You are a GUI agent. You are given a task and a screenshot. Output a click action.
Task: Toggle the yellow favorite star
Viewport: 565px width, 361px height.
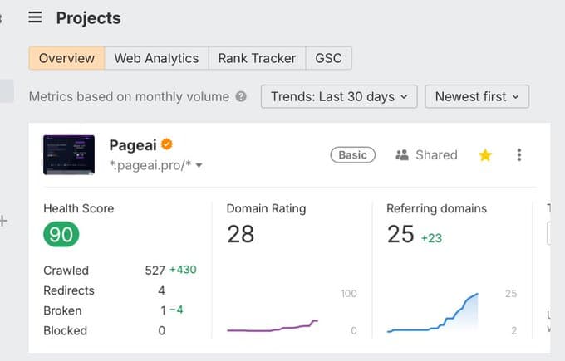pyautogui.click(x=485, y=154)
